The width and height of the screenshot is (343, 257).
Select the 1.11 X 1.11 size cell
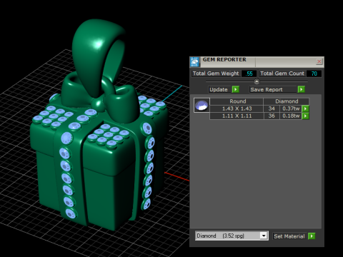click(237, 116)
